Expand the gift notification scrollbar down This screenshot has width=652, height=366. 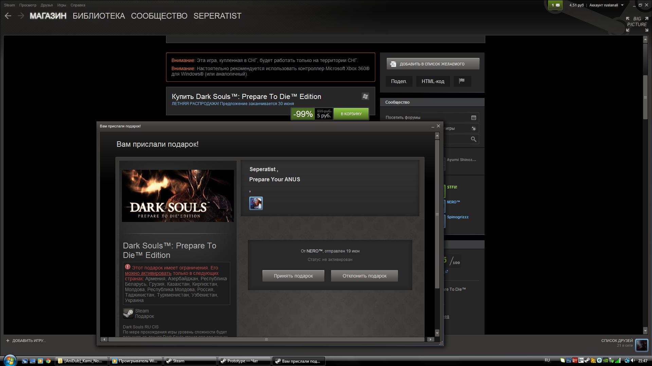437,333
